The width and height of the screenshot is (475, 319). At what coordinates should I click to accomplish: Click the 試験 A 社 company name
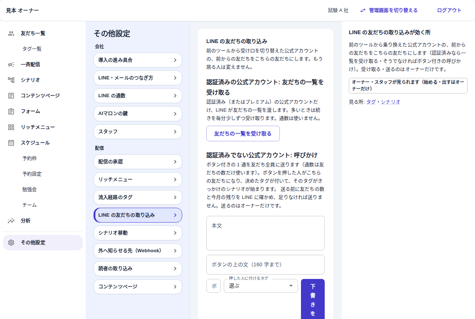tap(338, 10)
